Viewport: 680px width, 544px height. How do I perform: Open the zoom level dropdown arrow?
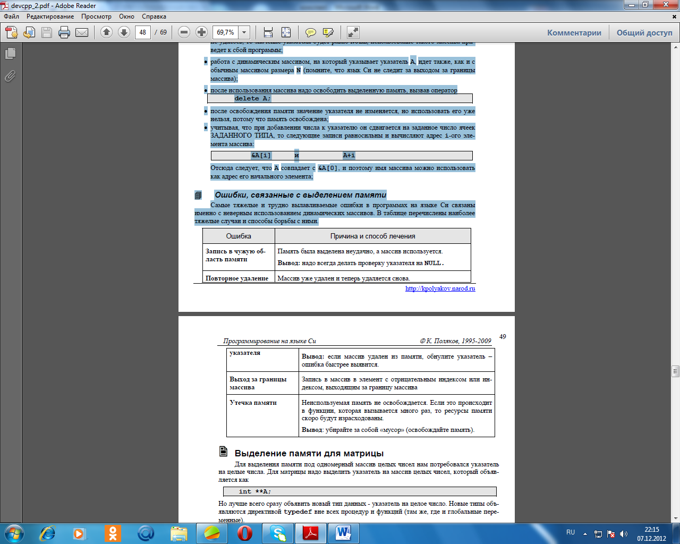244,32
